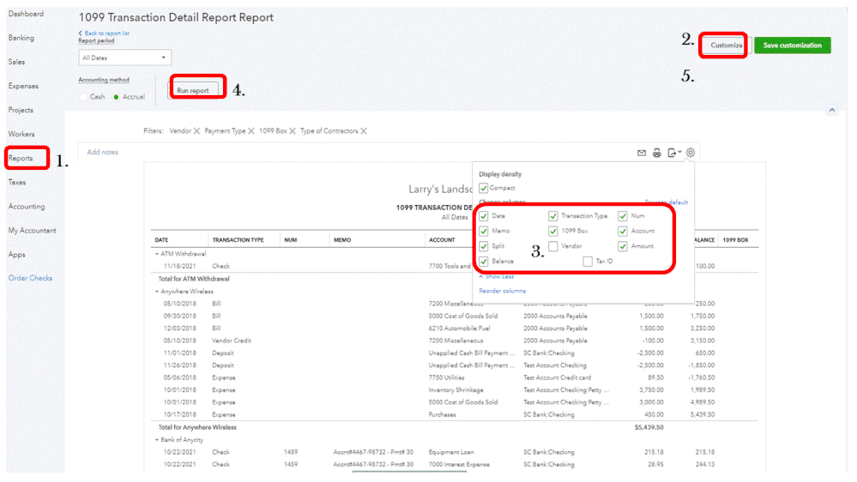Image resolution: width=857 pixels, height=482 pixels.
Task: Click the Run report button
Action: click(x=193, y=91)
